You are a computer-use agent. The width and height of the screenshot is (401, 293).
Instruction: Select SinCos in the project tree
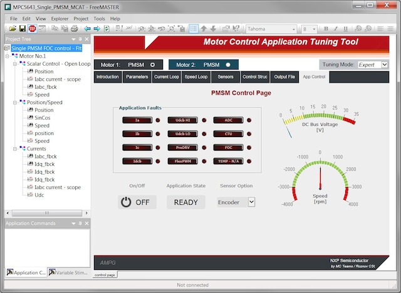click(43, 118)
